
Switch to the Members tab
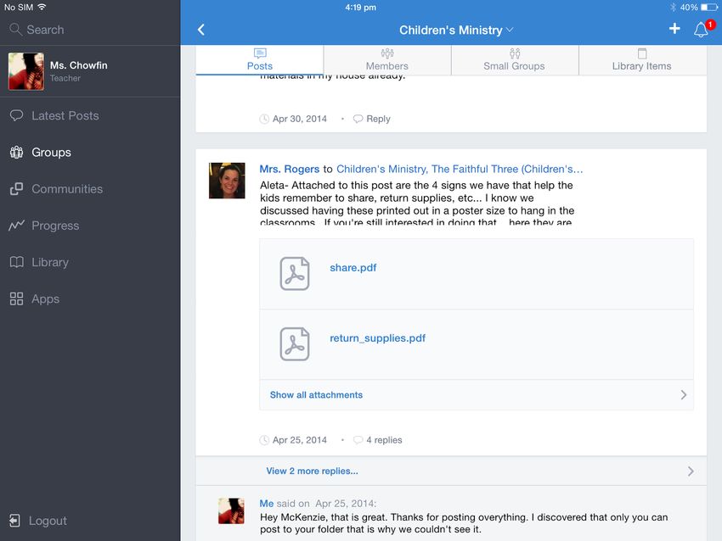click(387, 59)
